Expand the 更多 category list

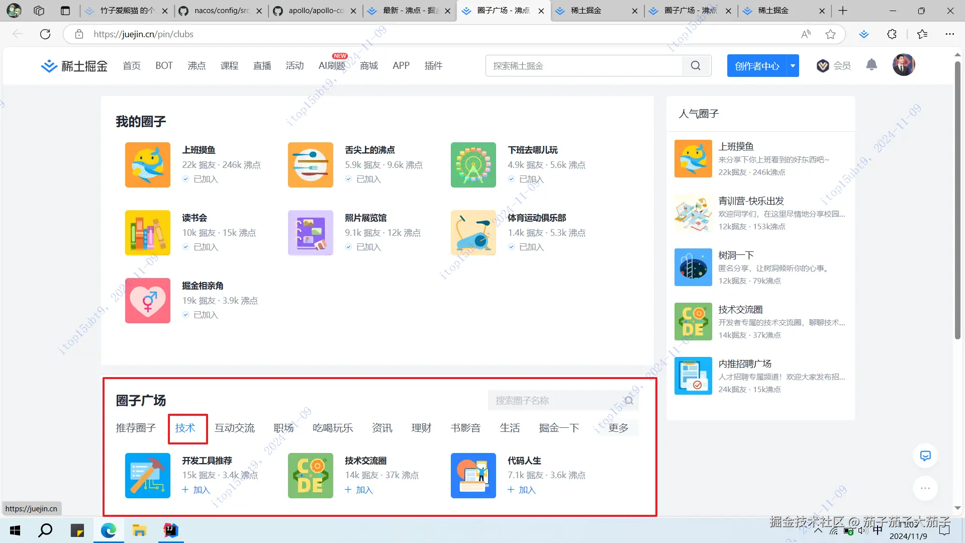coord(618,428)
